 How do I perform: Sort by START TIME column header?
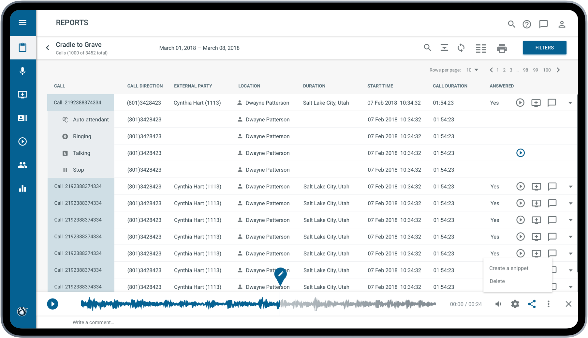[380, 86]
